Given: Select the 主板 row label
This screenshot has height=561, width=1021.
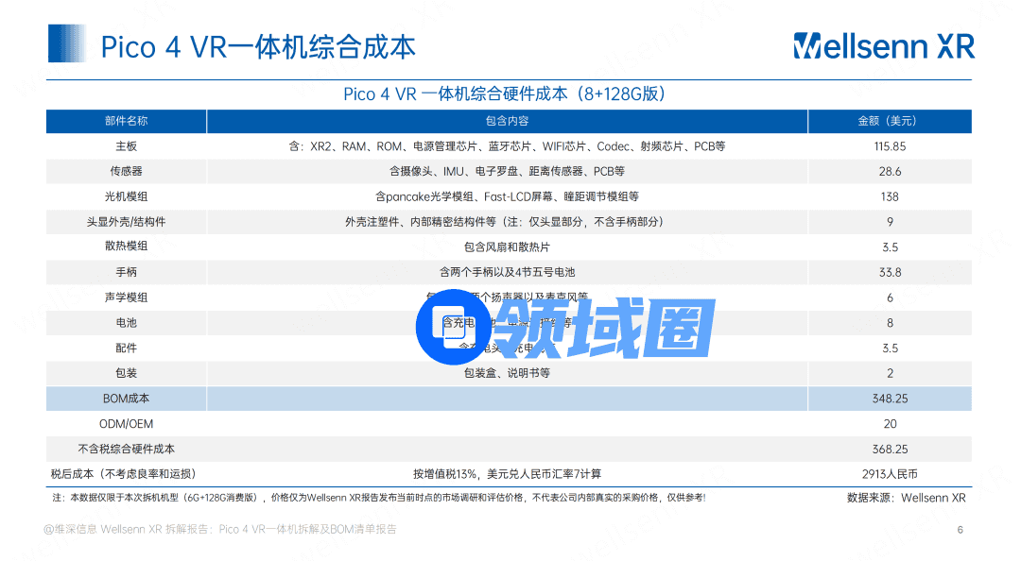Looking at the screenshot, I should [126, 146].
